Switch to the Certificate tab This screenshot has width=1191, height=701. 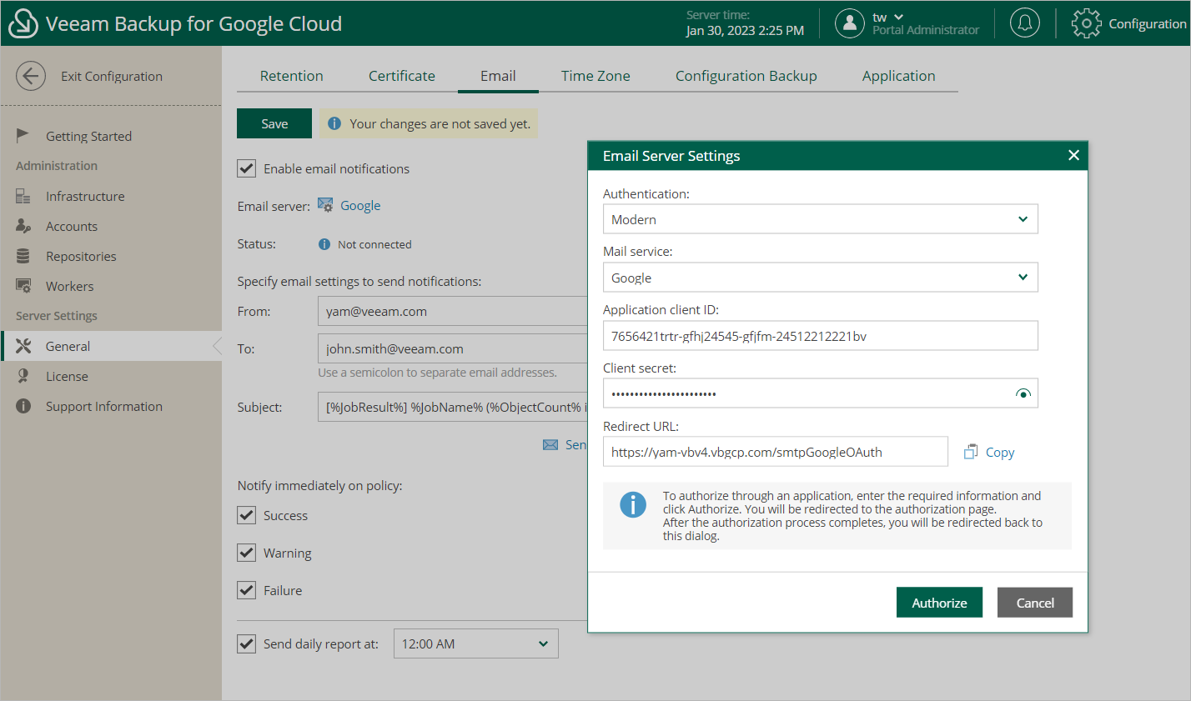coord(402,76)
